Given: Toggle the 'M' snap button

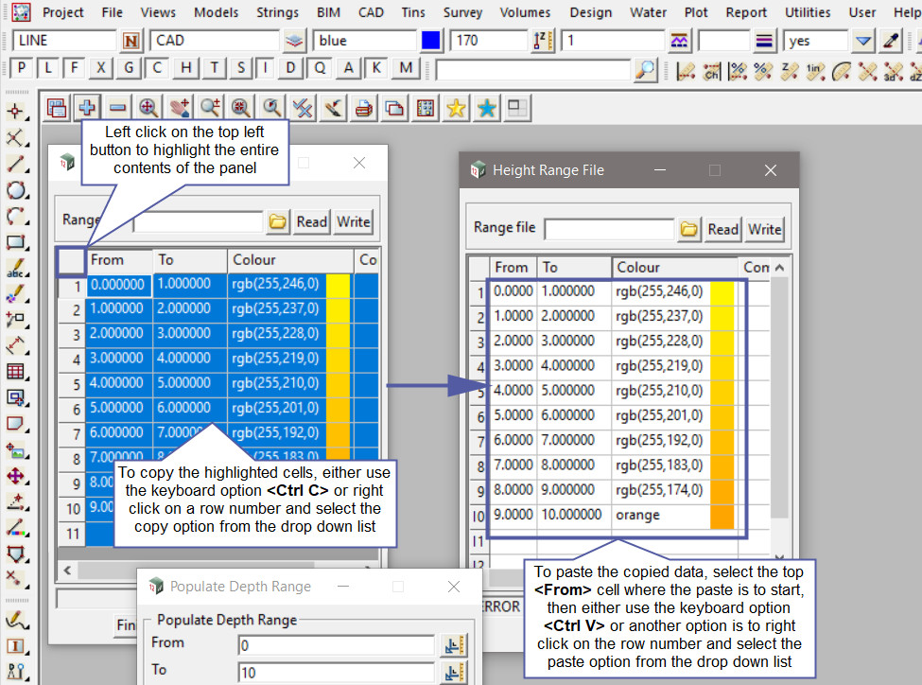Looking at the screenshot, I should [406, 68].
